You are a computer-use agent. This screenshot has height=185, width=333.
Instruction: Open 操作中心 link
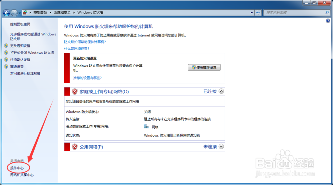coord(17,168)
